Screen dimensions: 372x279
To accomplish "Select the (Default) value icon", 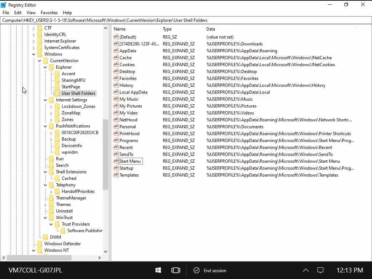I will (x=116, y=37).
